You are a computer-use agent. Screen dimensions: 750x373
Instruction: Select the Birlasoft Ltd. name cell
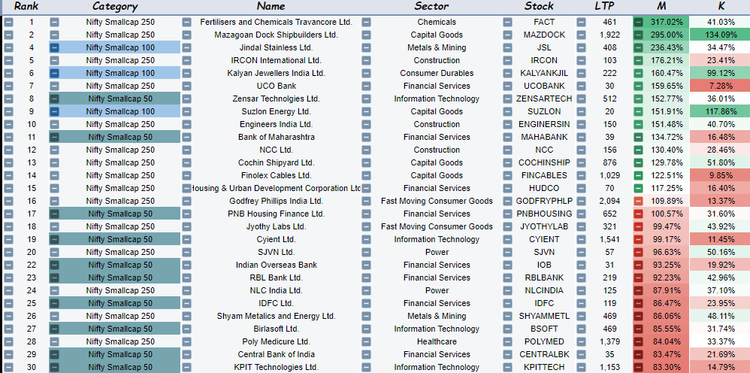276,329
